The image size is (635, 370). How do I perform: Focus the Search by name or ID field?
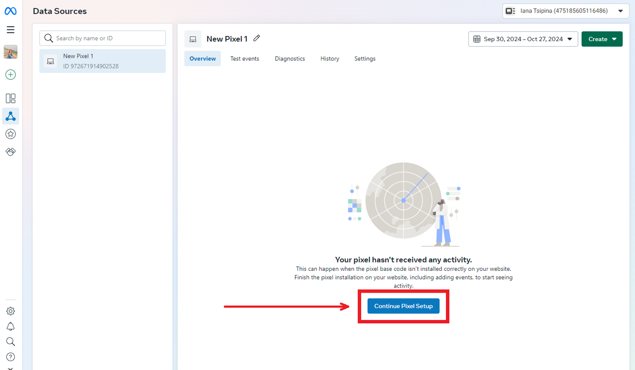click(103, 38)
